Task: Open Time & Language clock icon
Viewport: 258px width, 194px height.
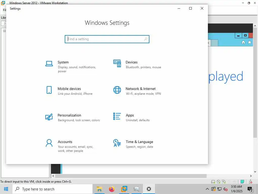Action: [x=117, y=143]
